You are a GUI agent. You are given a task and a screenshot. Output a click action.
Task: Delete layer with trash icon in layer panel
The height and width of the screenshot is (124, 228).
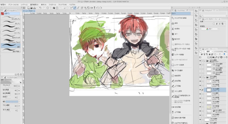(x=227, y=57)
